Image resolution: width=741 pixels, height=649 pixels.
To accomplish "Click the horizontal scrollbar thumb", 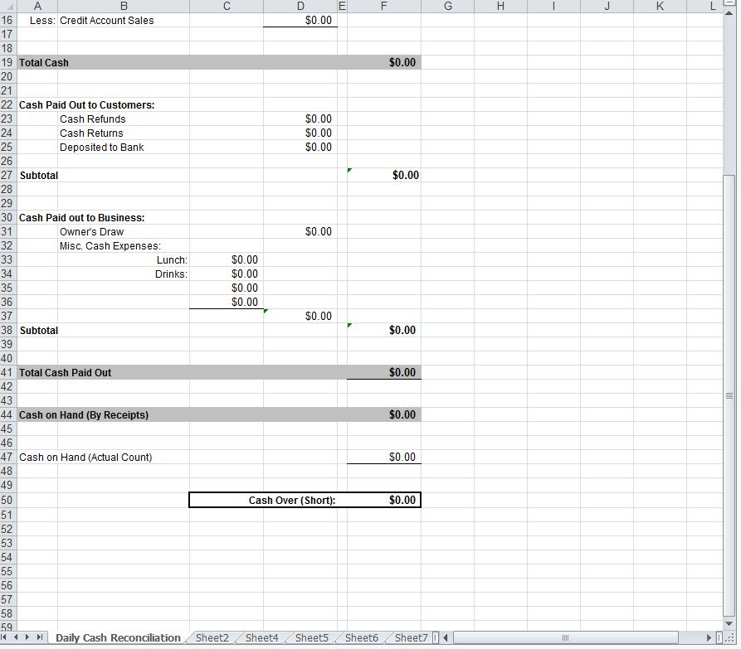I will pos(566,637).
